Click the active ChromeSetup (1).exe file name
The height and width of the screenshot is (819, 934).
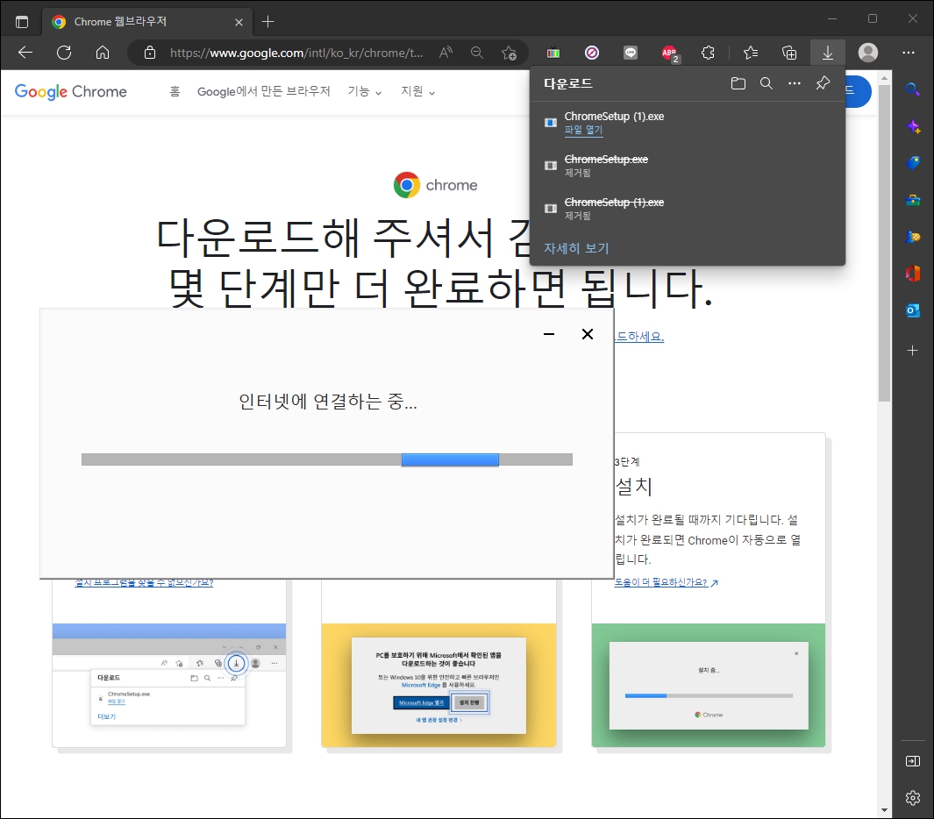tap(614, 116)
